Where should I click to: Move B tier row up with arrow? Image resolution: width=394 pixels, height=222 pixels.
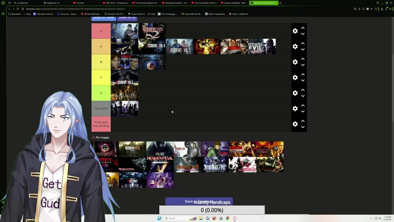[303, 59]
